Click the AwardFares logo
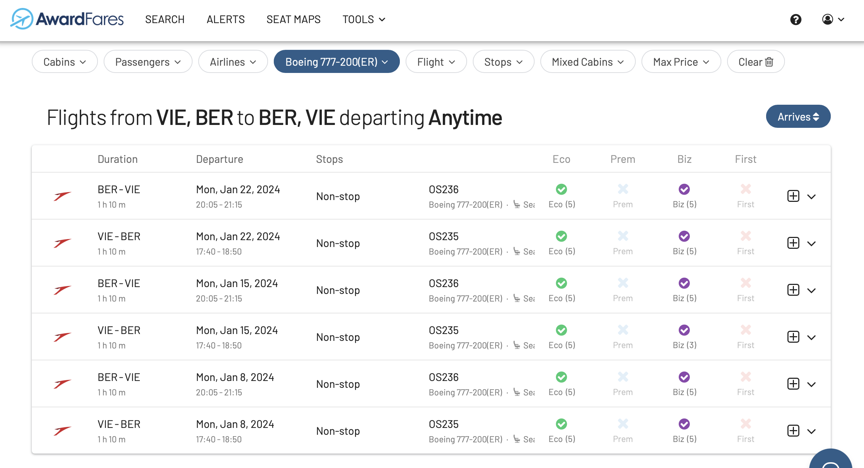The image size is (864, 468). tap(67, 19)
